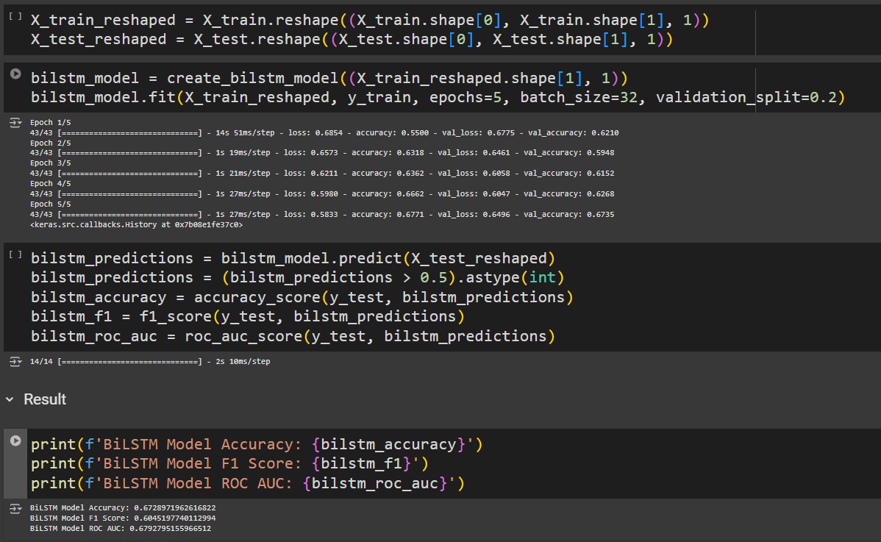The height and width of the screenshot is (542, 881).
Task: Click the output 'BiLSTM Model F1 Score: 0.6045197740112994'
Action: point(123,518)
